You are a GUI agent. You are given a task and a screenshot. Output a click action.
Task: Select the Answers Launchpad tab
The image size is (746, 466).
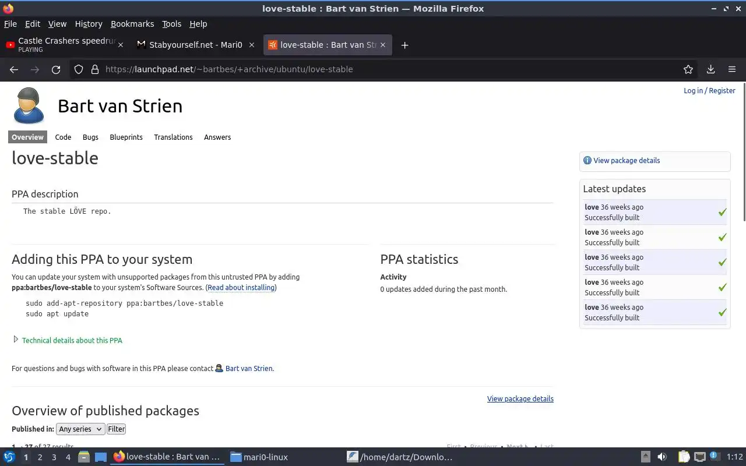click(217, 137)
